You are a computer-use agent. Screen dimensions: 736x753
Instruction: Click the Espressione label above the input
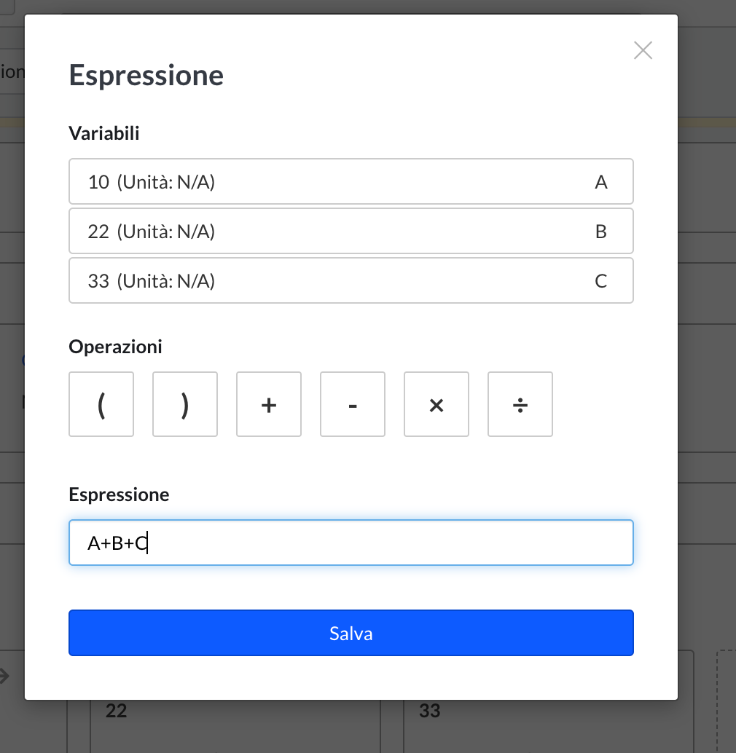pyautogui.click(x=119, y=494)
